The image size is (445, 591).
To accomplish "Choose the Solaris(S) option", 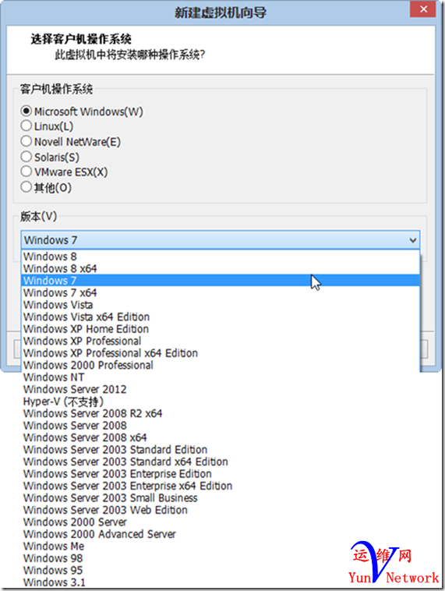I will (x=26, y=157).
